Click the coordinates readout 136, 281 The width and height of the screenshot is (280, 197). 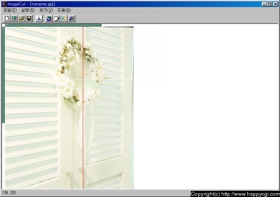9,193
